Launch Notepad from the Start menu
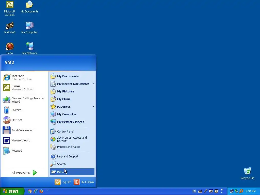260x195 pixels. click(24, 151)
